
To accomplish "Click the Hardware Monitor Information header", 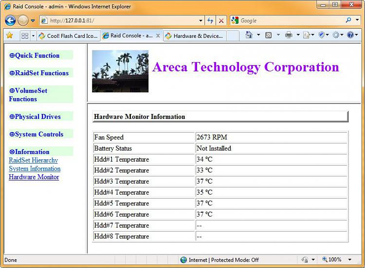I will 220,117.
